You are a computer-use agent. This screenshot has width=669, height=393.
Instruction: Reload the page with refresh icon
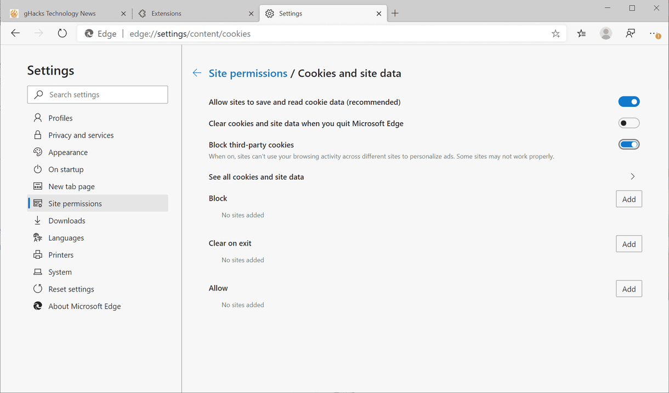62,33
